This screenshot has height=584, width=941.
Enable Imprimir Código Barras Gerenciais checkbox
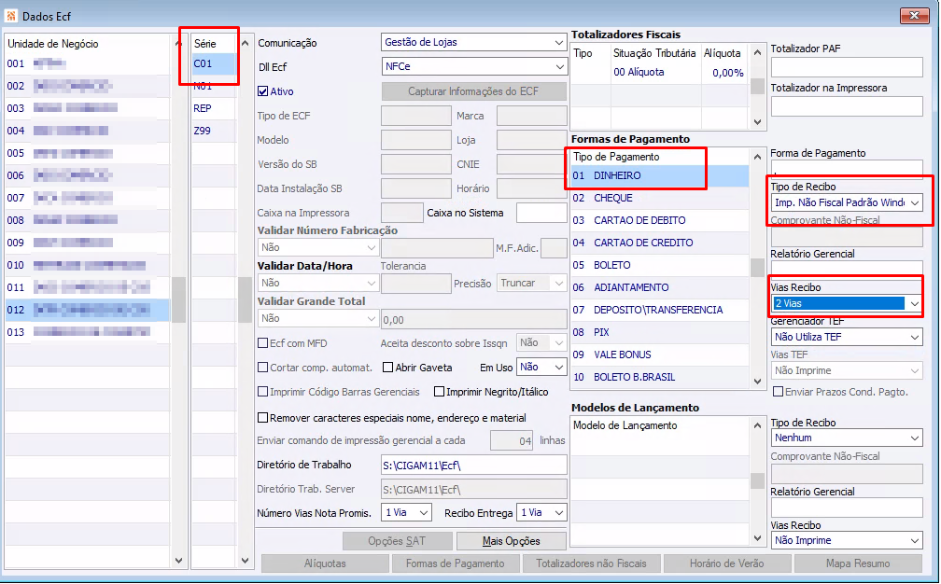click(x=263, y=392)
